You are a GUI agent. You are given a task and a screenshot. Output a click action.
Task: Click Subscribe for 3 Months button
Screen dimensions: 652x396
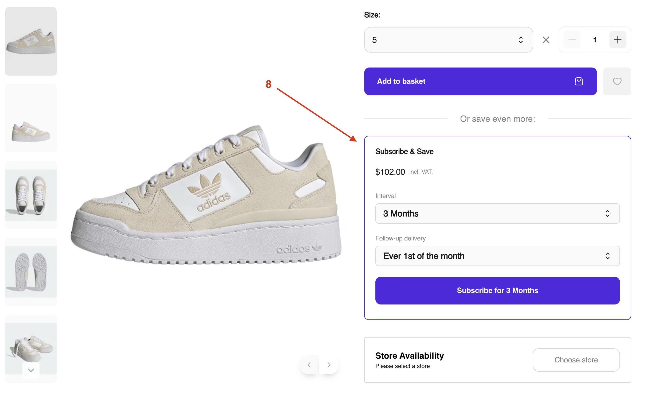(x=497, y=290)
